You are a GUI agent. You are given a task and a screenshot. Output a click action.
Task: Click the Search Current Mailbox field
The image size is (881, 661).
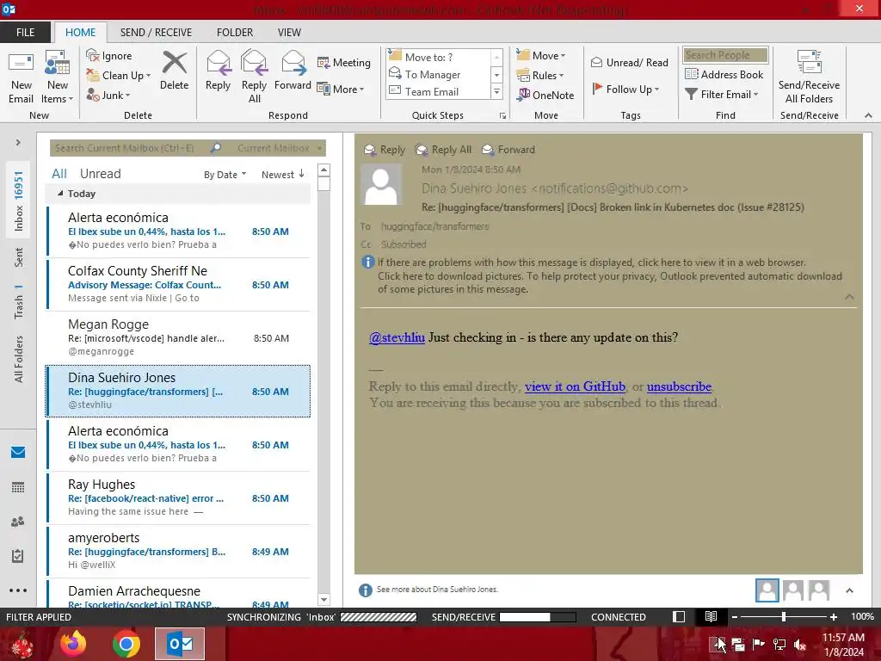(x=129, y=148)
